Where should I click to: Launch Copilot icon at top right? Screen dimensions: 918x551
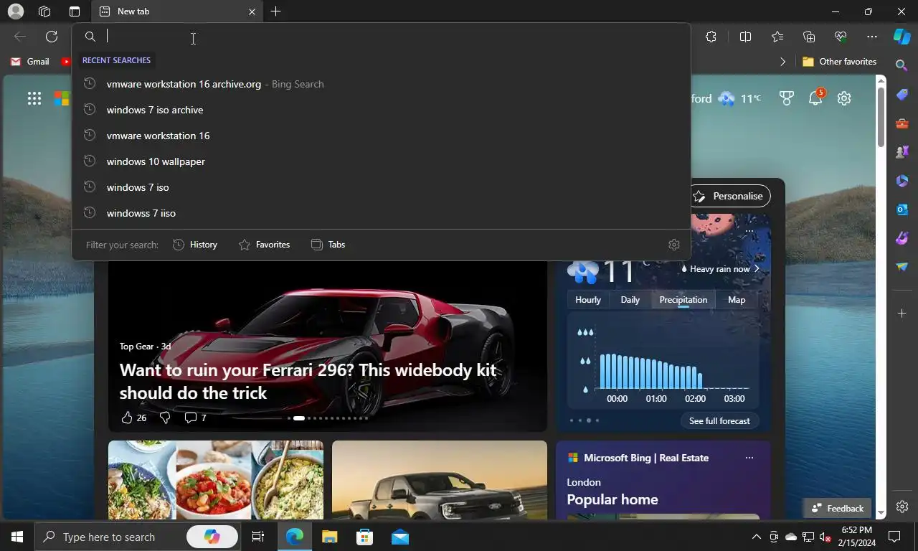coord(902,37)
